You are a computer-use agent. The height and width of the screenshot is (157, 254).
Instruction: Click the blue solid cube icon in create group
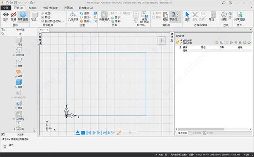95,13
